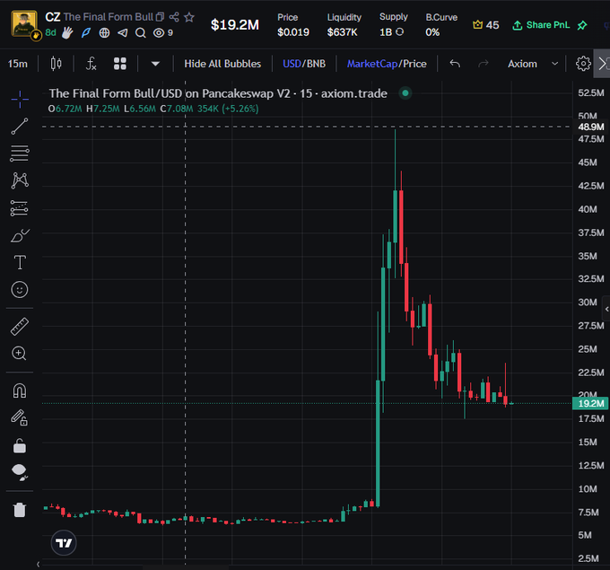This screenshot has width=610, height=570.
Task: Toggle stay in drawing mode
Action: (x=20, y=417)
